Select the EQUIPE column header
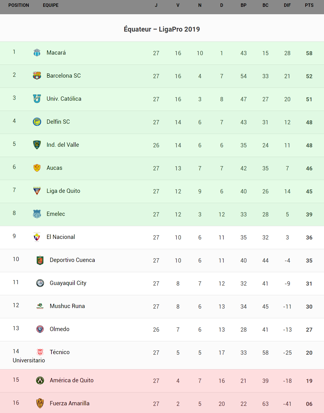This screenshot has height=413, width=324. point(51,5)
